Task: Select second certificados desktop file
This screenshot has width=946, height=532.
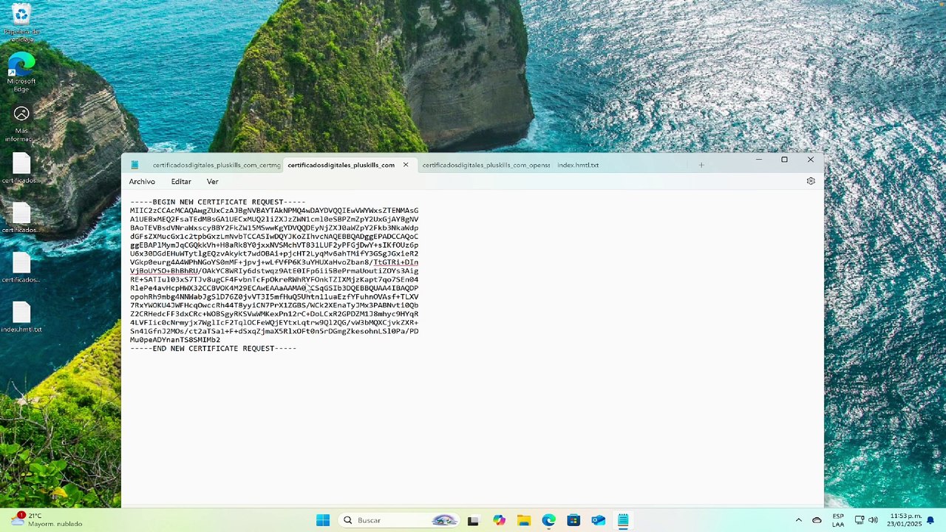Action: (x=21, y=218)
